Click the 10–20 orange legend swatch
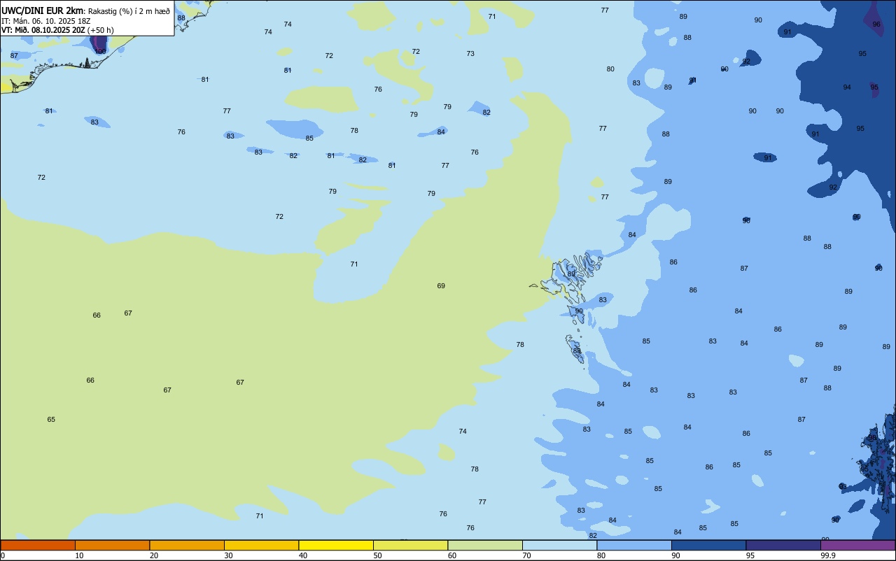896x561 pixels. tap(112, 545)
